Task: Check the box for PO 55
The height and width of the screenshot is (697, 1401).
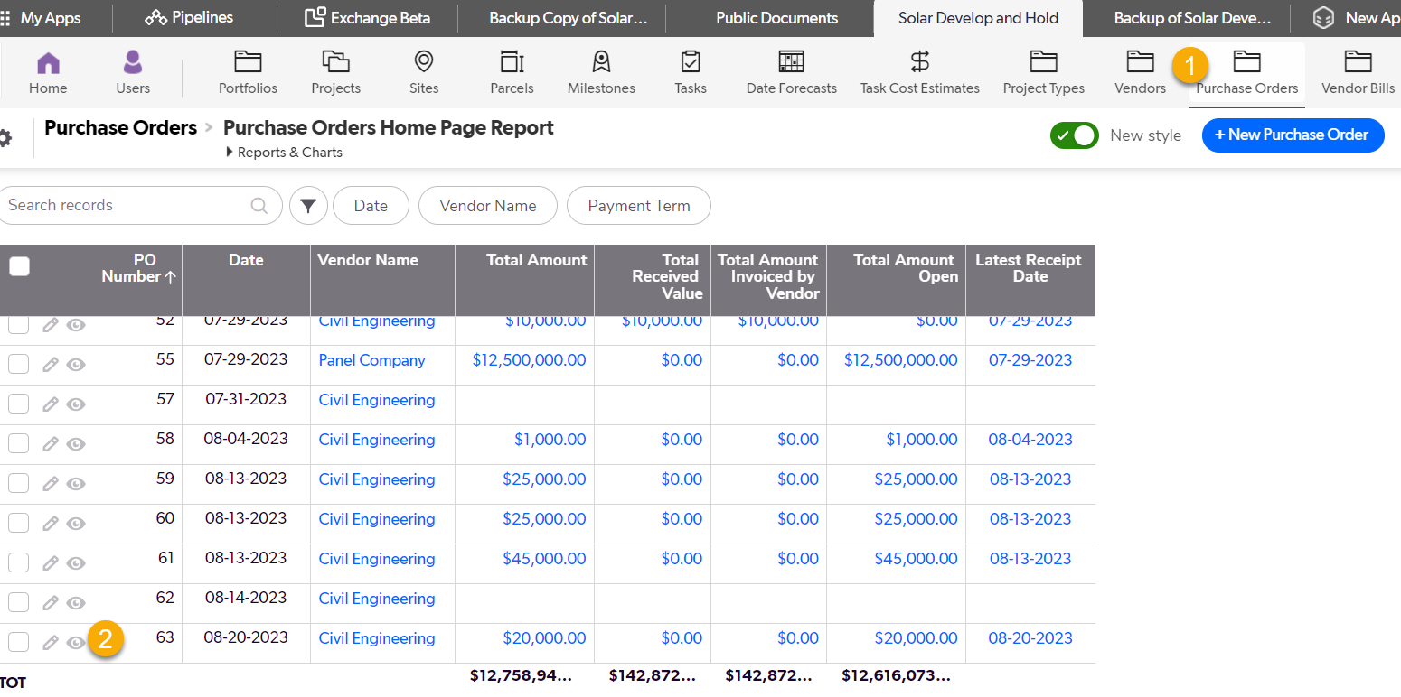Action: tap(18, 364)
